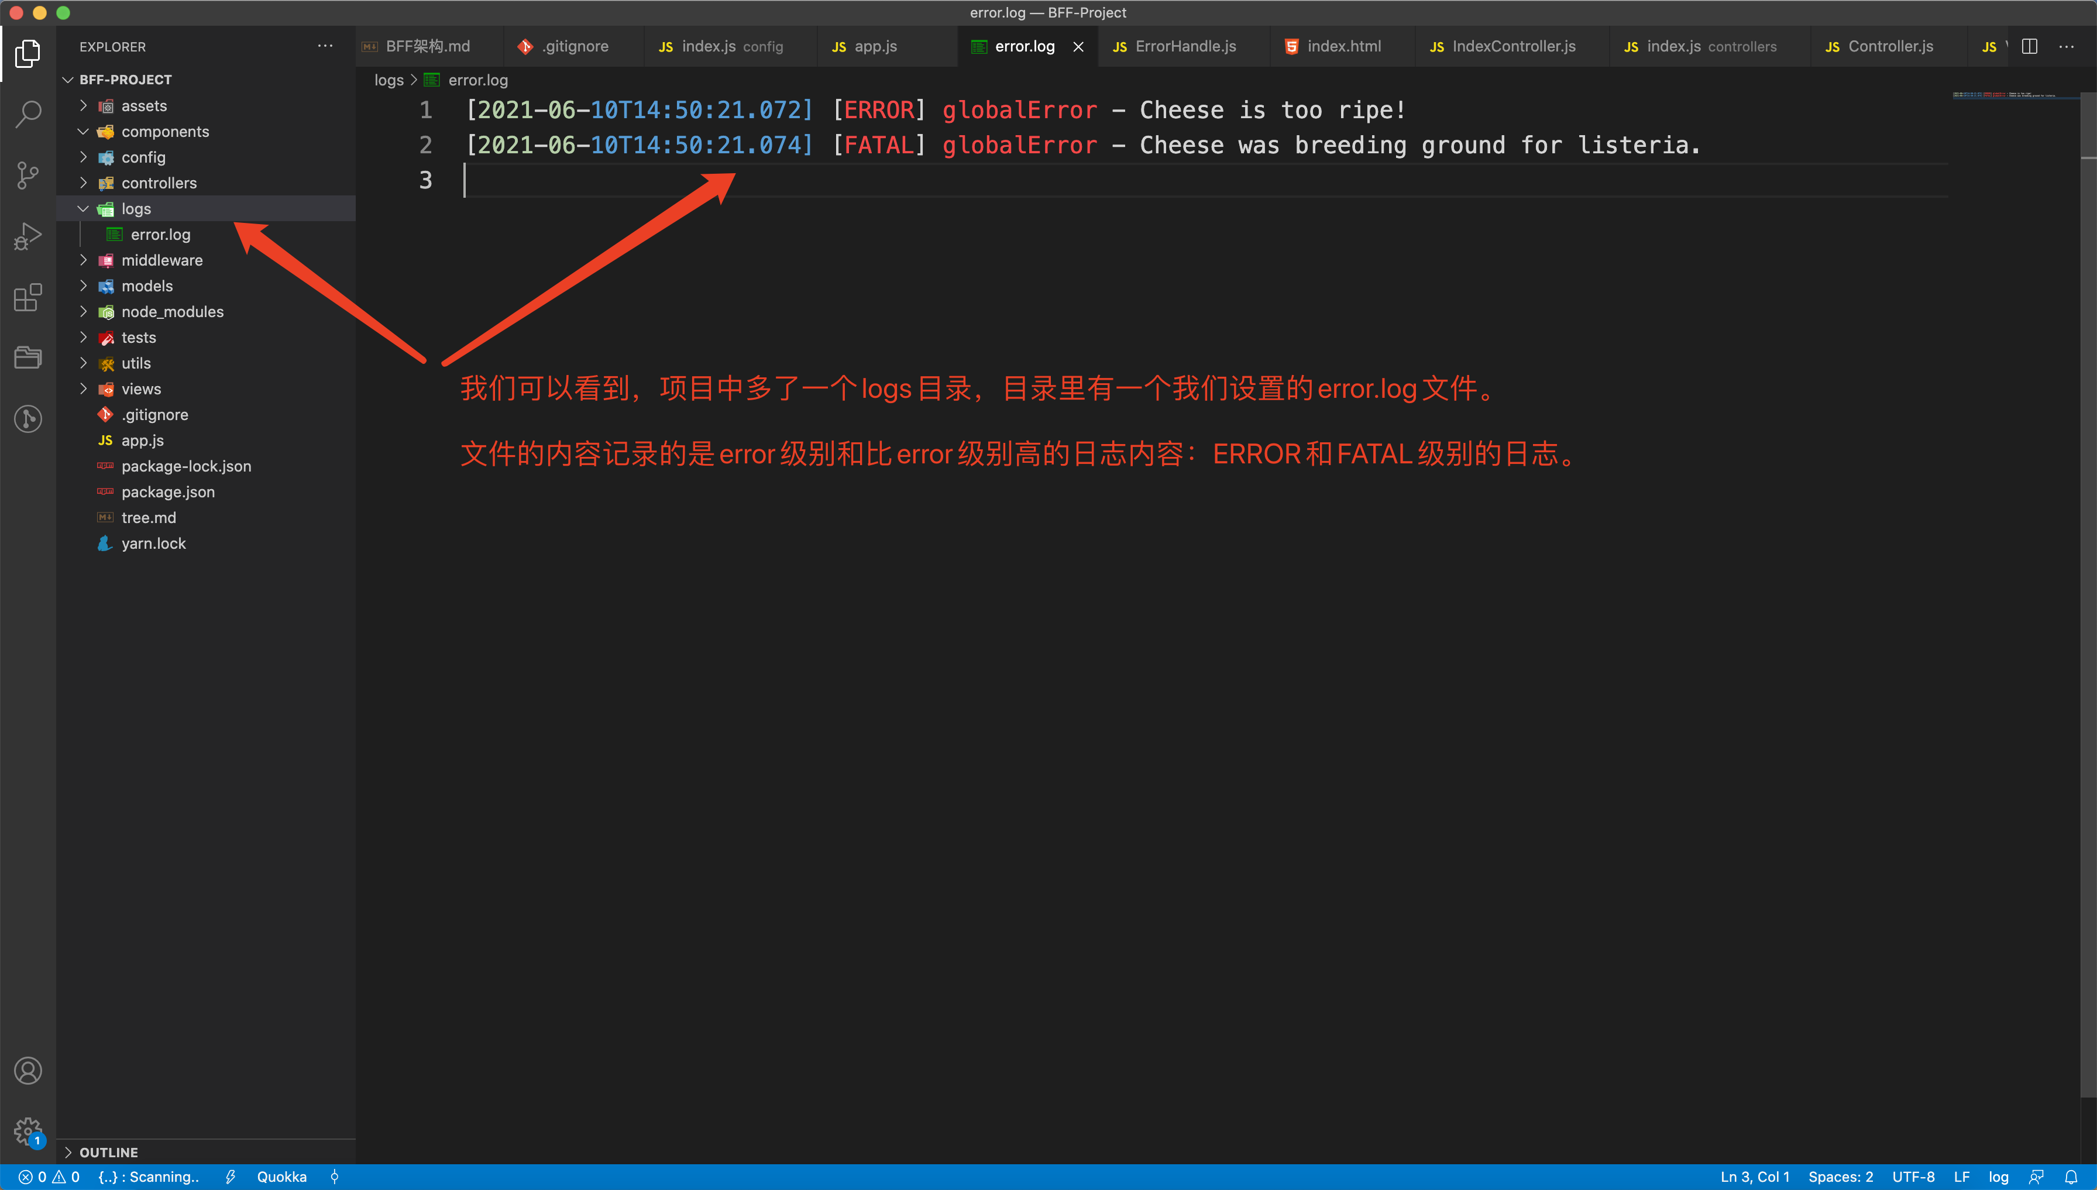Switch to index.html tab

point(1343,47)
